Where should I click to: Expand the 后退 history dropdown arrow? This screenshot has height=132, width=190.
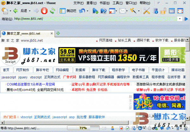point(29,11)
